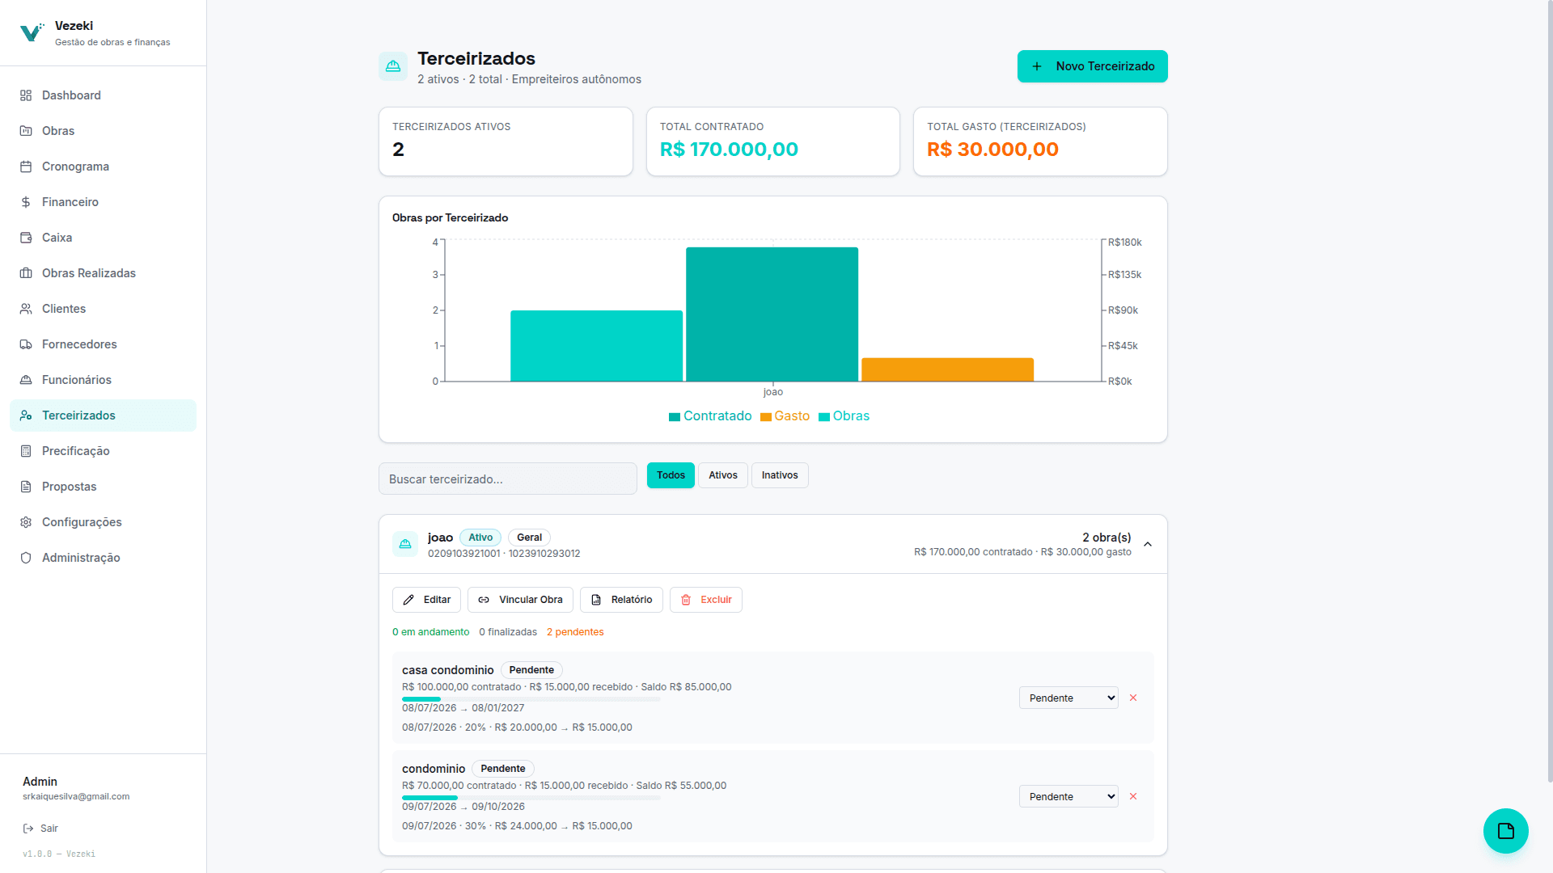Filter list by Inativos tab
The image size is (1553, 873).
pyautogui.click(x=780, y=475)
